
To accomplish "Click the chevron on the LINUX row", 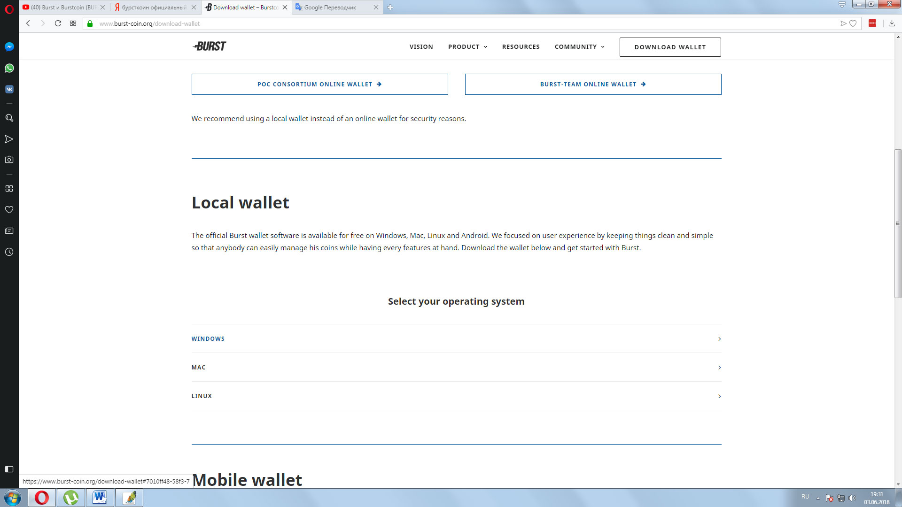I will click(719, 396).
